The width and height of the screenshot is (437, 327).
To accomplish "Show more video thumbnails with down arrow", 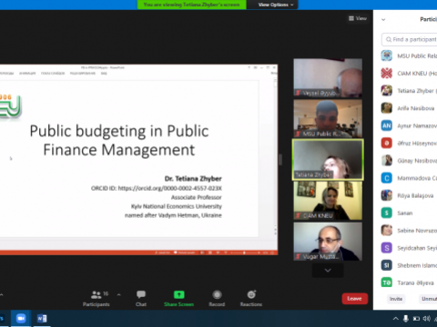I will pyautogui.click(x=328, y=271).
